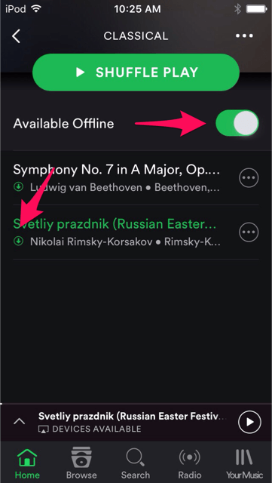Expand the now playing bar with chevron
The height and width of the screenshot is (483, 272).
point(20,421)
